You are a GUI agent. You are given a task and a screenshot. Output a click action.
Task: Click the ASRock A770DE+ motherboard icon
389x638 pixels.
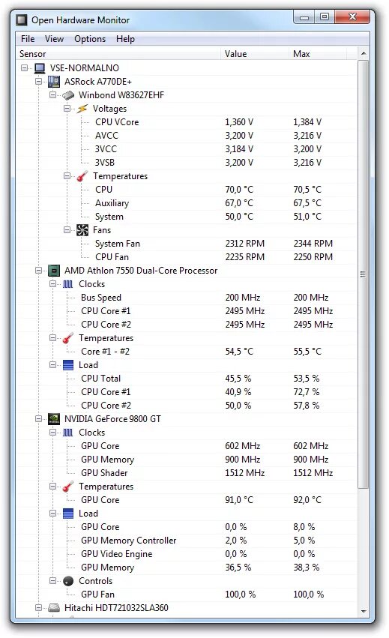click(x=54, y=82)
